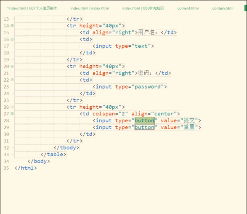Click line number 15 in the gutter

(x=6, y=32)
